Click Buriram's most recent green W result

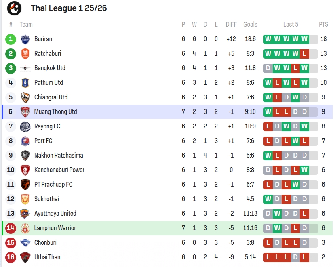[x=304, y=39]
